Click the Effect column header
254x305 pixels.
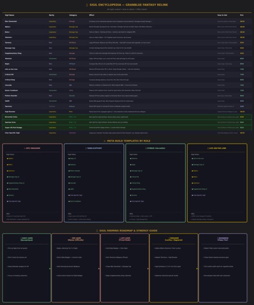click(91, 15)
